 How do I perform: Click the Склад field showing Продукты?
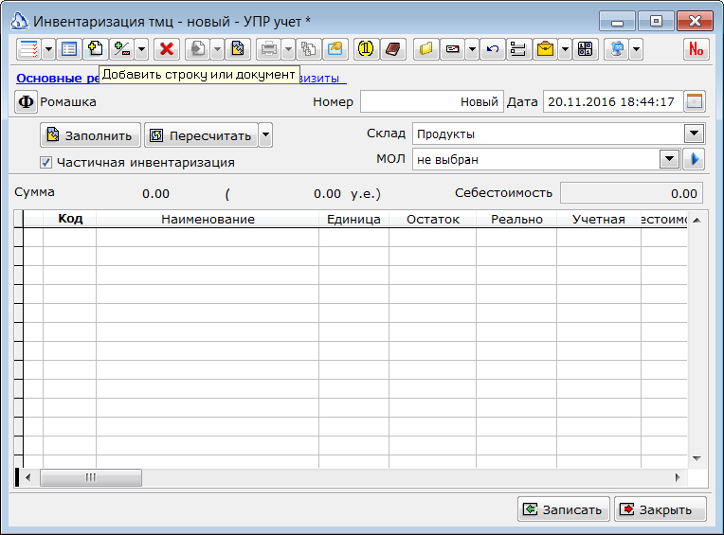pyautogui.click(x=548, y=134)
